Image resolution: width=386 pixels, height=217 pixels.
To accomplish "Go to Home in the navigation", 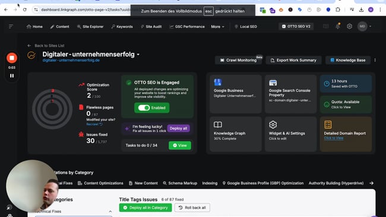I will coord(34,27).
